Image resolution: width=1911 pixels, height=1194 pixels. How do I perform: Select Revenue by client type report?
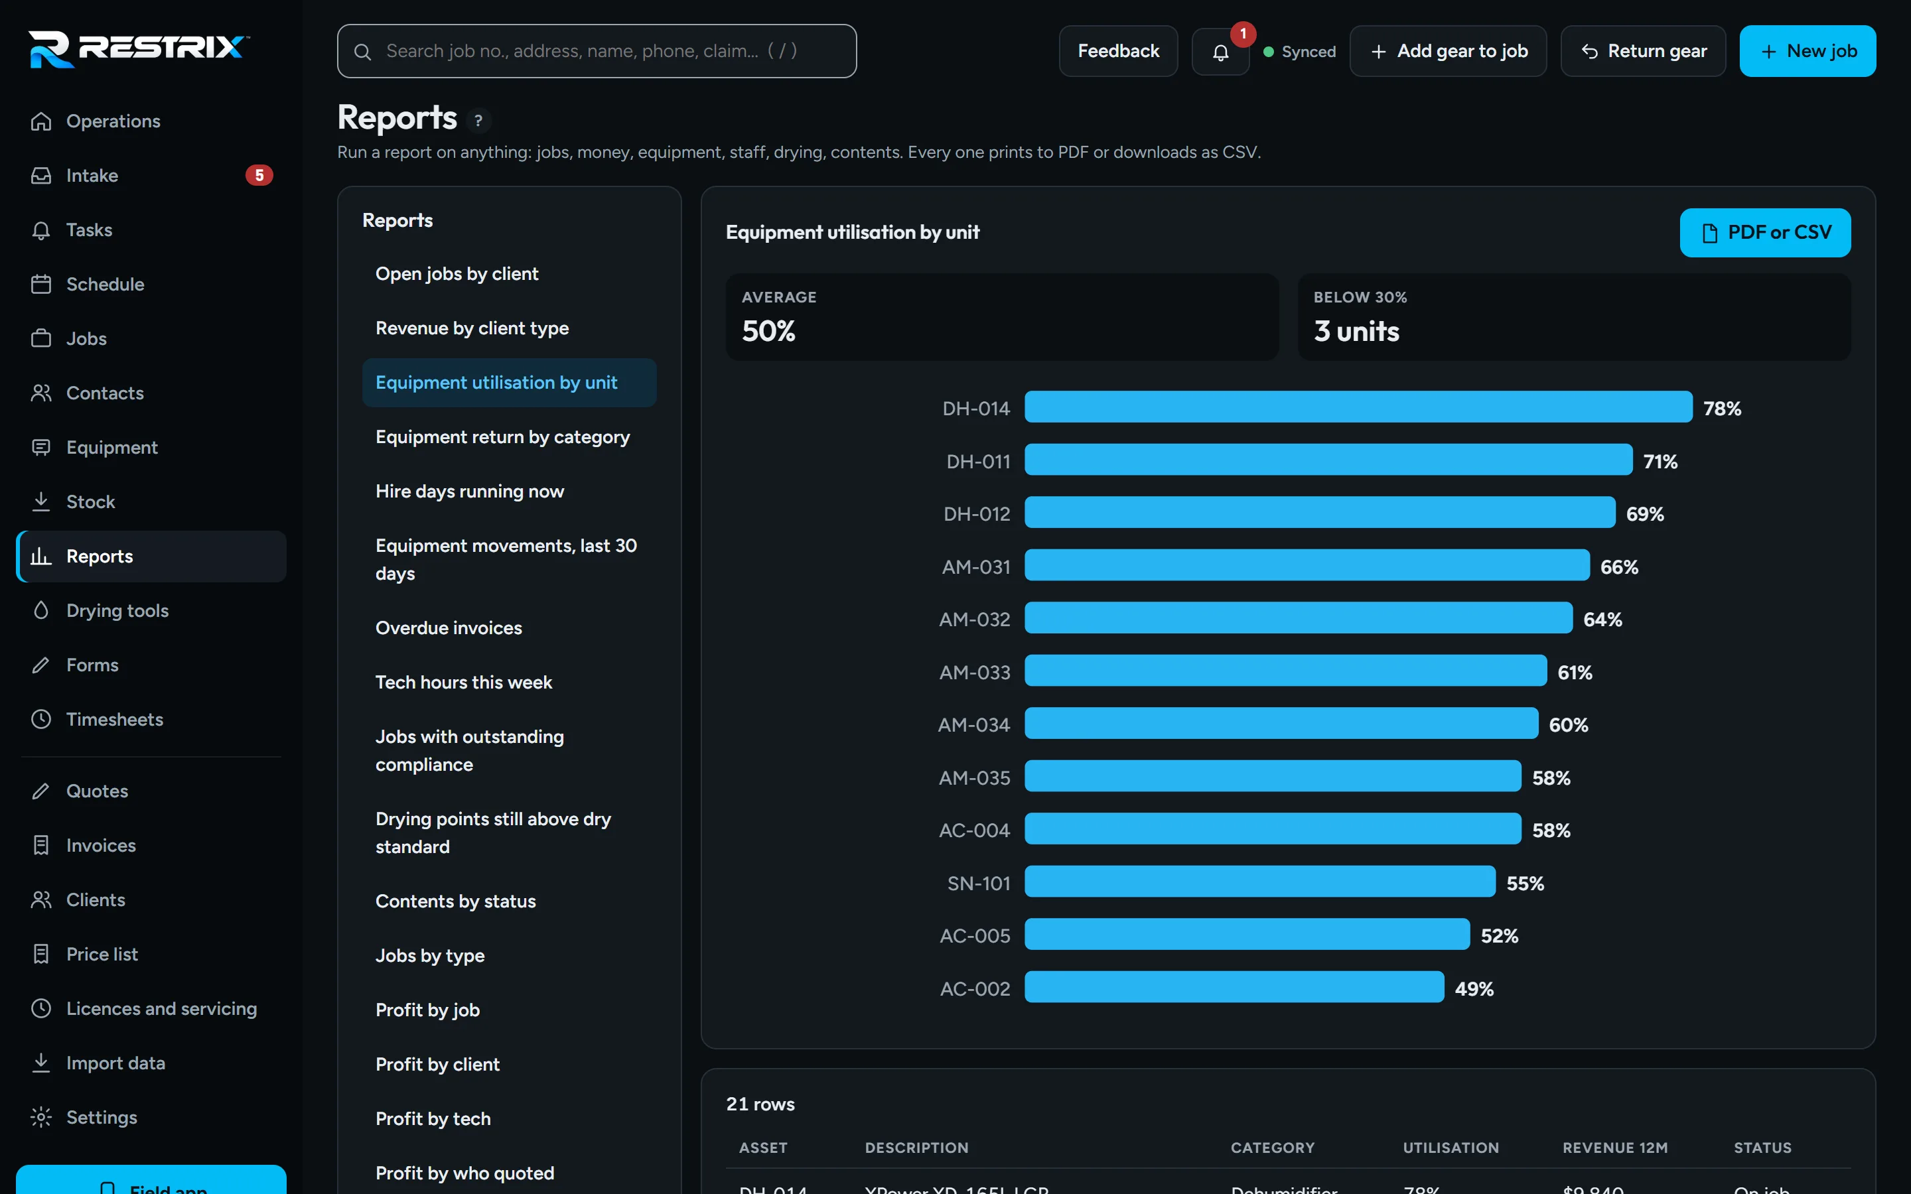coord(508,328)
